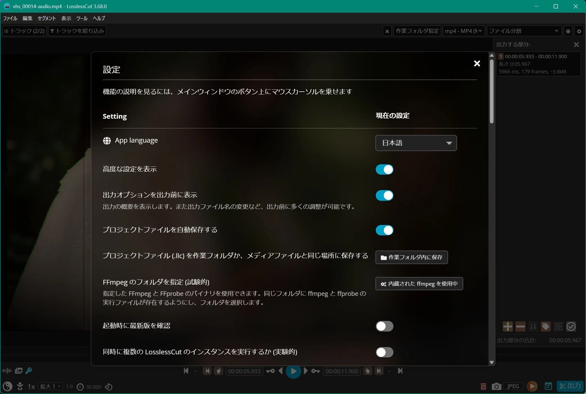Close the 設定 settings dialog with the X
This screenshot has width=586, height=394.
pos(477,64)
